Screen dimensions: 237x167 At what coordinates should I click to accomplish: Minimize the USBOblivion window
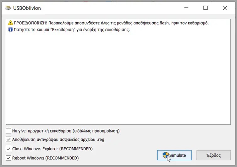coord(186,8)
